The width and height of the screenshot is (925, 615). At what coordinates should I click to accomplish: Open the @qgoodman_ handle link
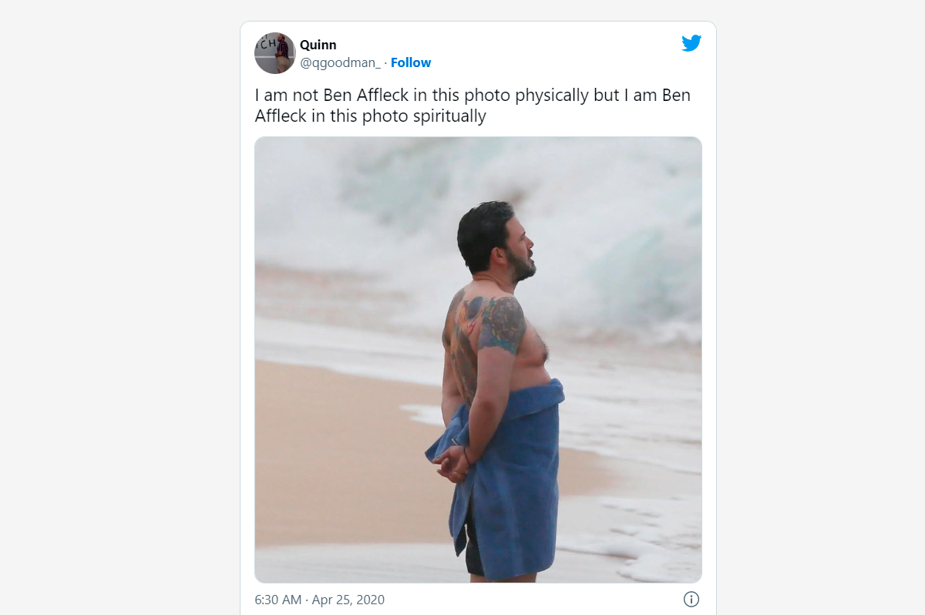tap(341, 62)
